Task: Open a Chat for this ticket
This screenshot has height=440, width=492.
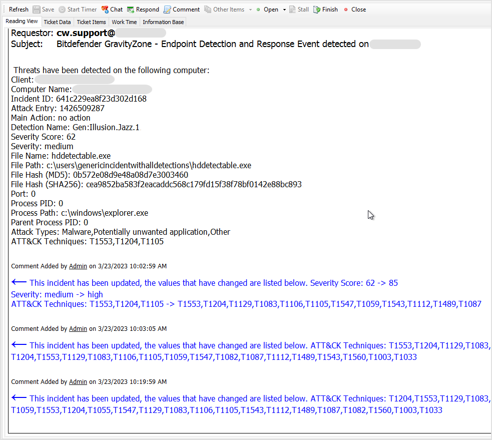Action: 112,9
